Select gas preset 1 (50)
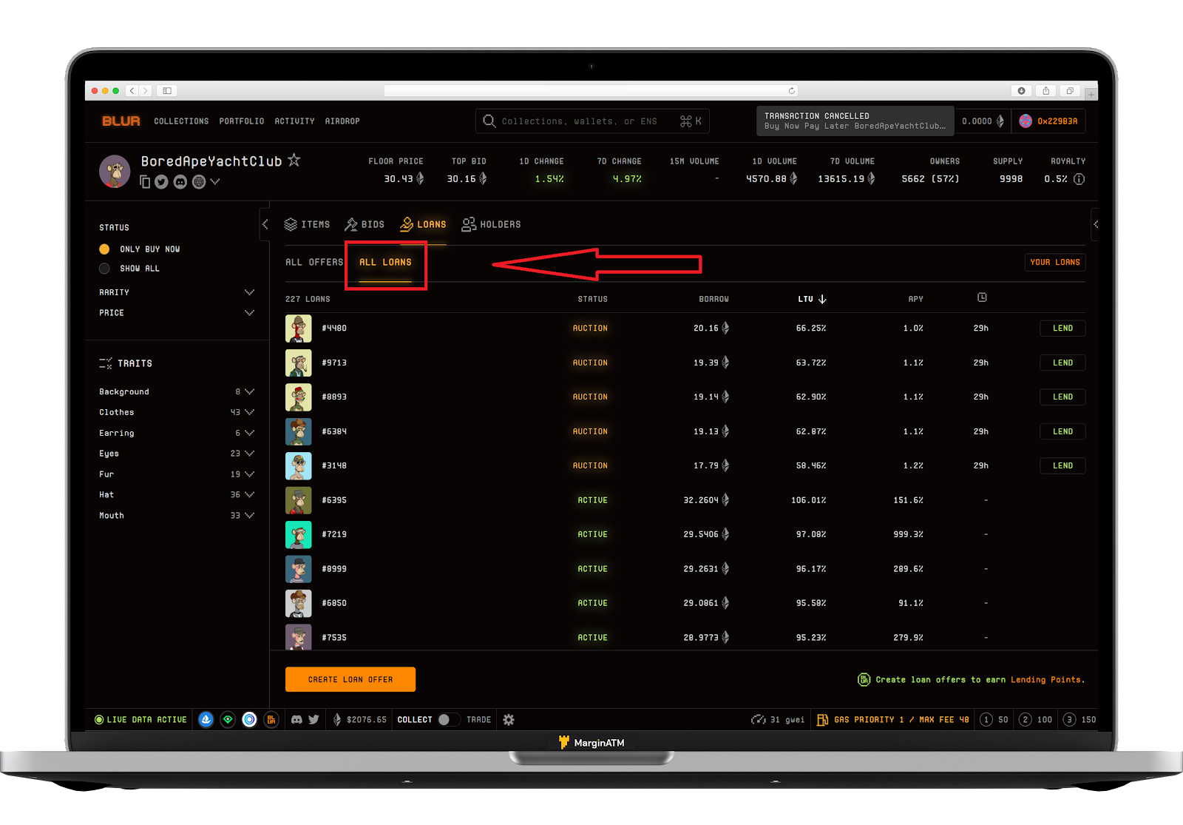The height and width of the screenshot is (825, 1183). pyautogui.click(x=994, y=719)
